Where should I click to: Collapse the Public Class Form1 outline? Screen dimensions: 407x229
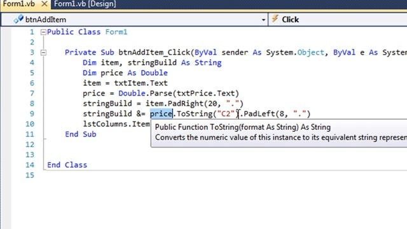[43, 32]
